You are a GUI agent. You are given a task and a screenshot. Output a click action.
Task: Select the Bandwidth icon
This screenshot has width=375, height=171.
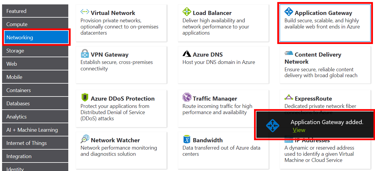(187, 140)
